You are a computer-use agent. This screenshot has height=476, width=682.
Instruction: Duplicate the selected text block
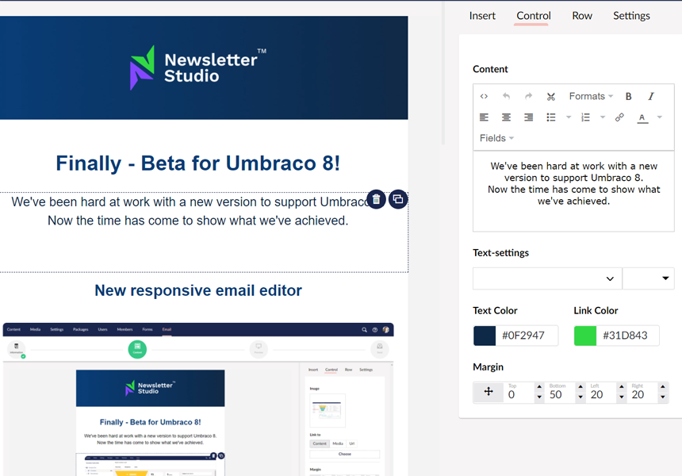(398, 199)
